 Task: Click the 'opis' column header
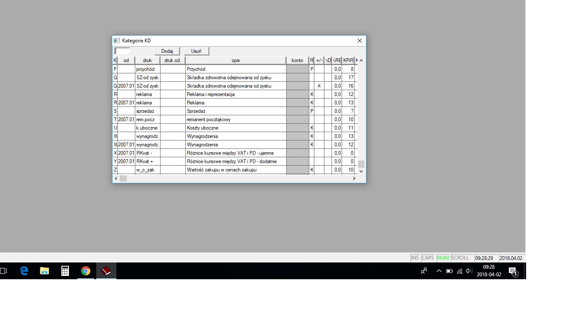235,60
